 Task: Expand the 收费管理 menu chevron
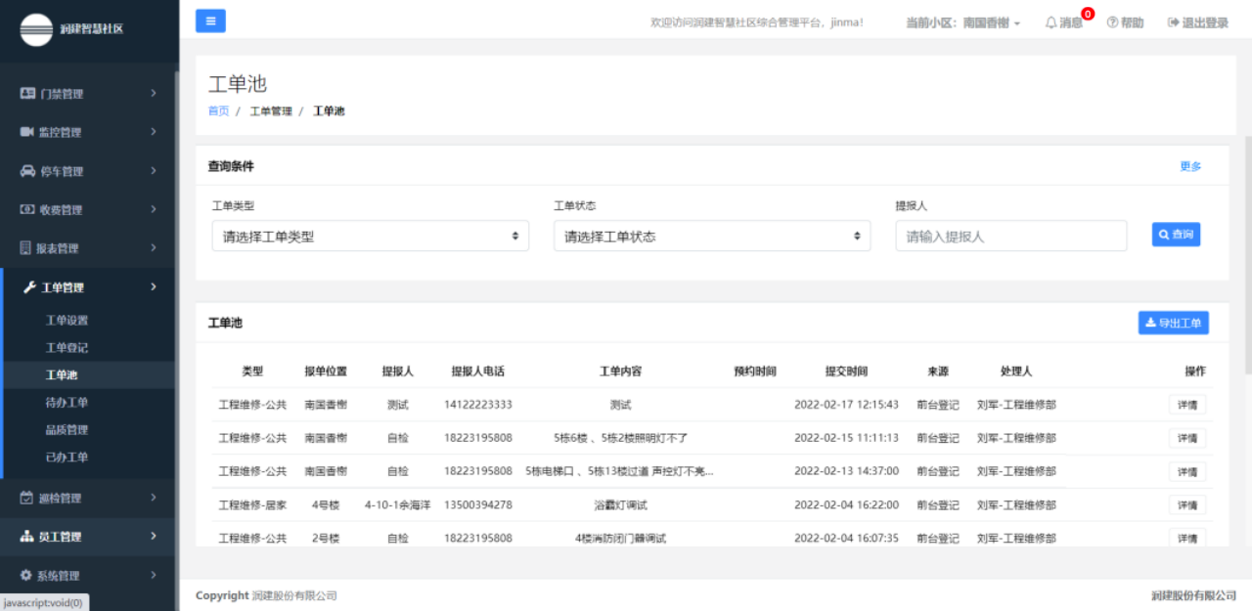[x=154, y=209]
